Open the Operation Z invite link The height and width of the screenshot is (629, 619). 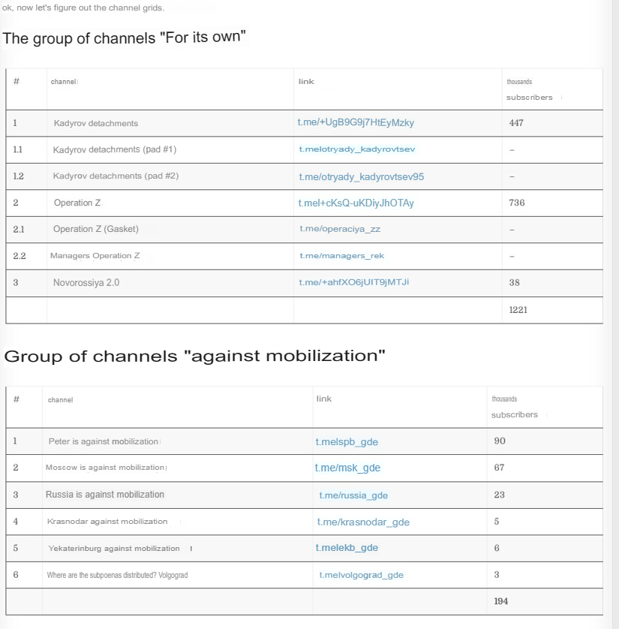pos(356,203)
